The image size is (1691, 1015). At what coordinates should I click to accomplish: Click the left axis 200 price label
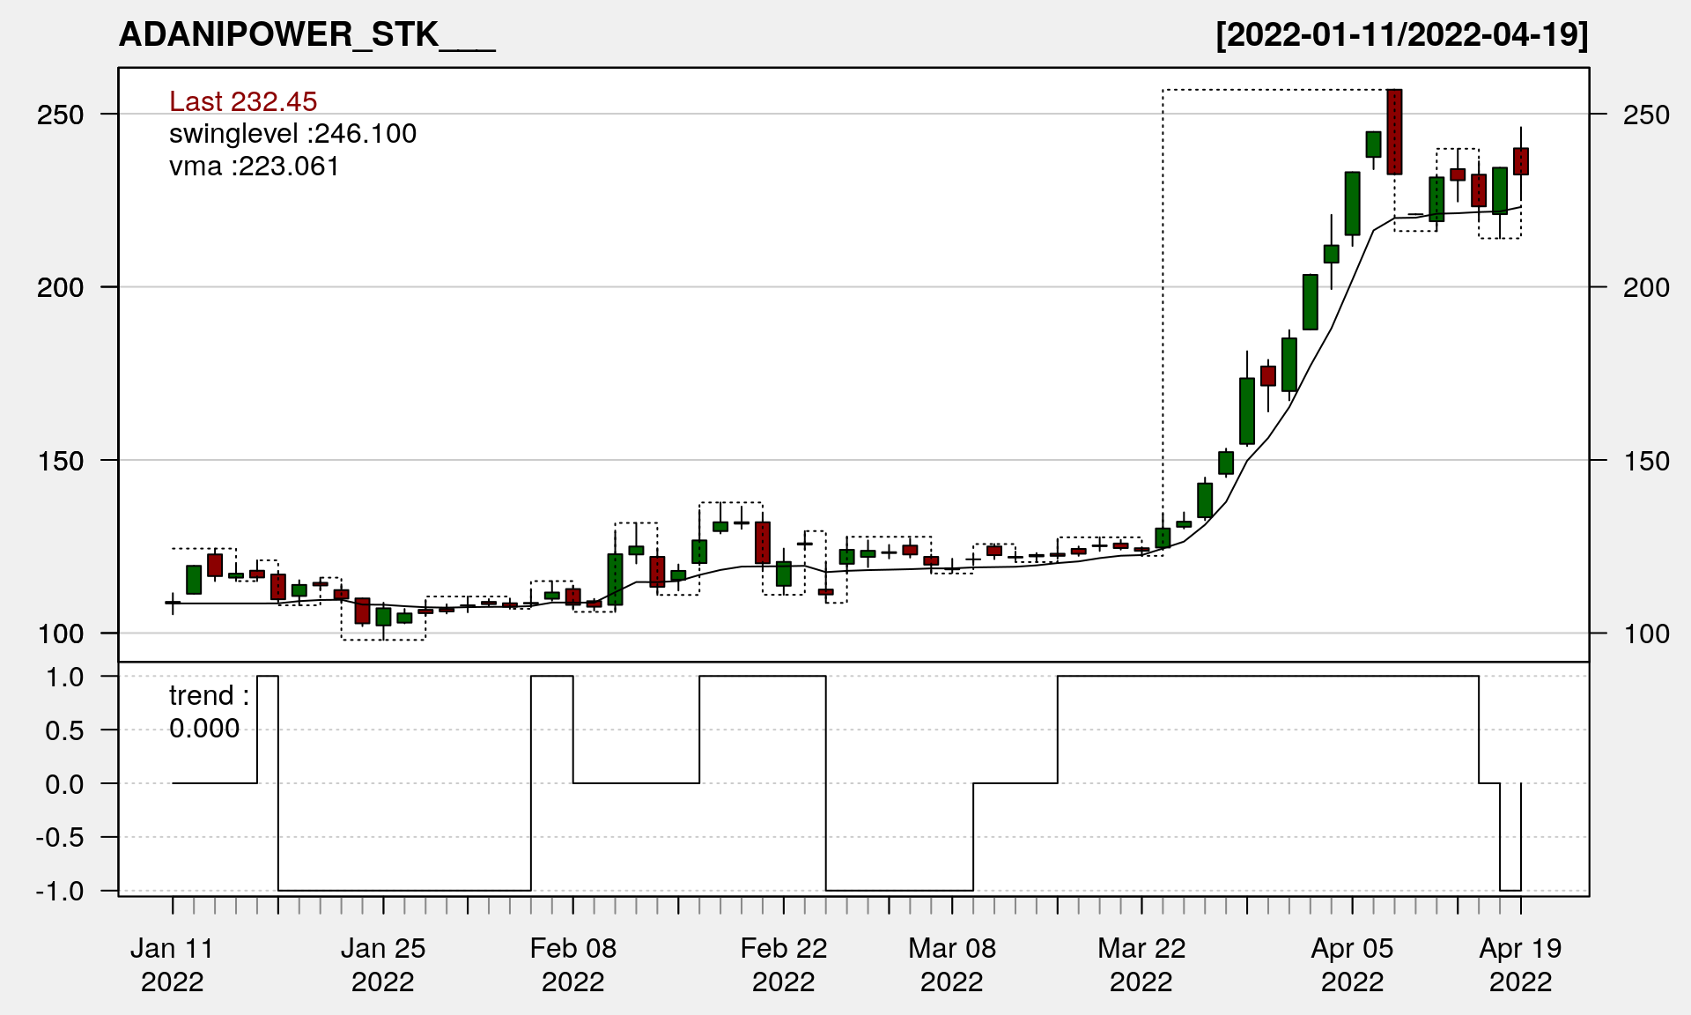tap(60, 287)
